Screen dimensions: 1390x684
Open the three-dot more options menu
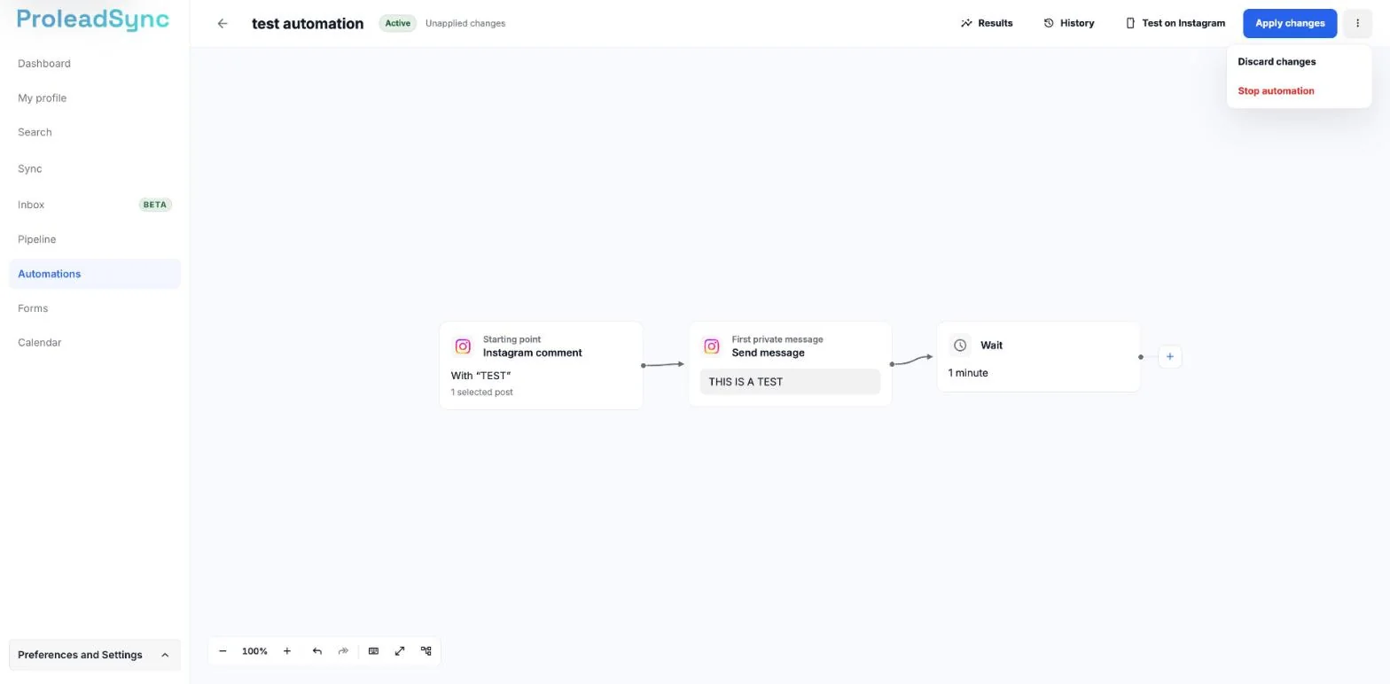point(1357,24)
